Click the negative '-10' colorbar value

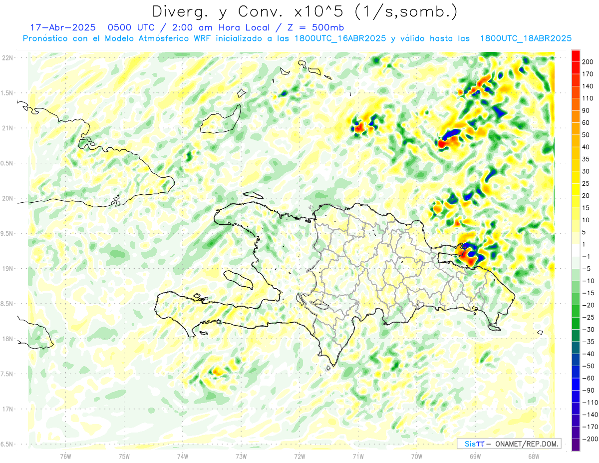(588, 281)
